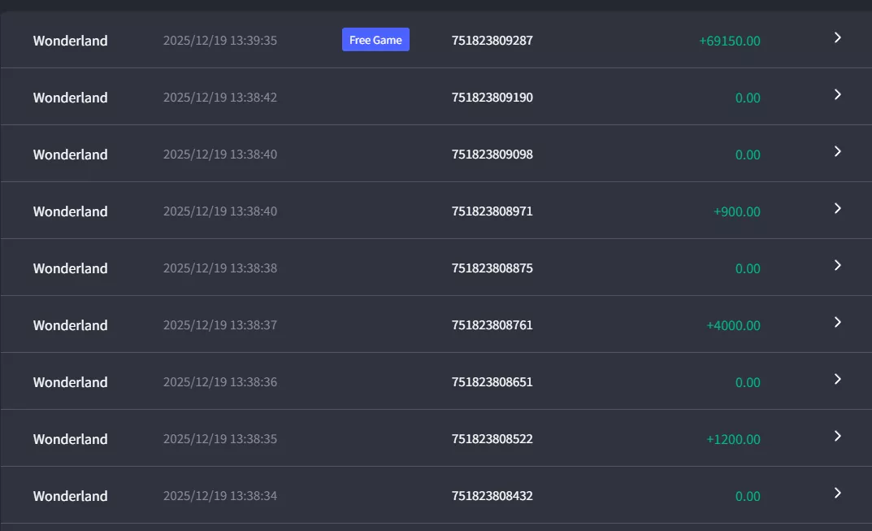Click chevron for transaction 751823809098
872x531 pixels.
click(838, 151)
